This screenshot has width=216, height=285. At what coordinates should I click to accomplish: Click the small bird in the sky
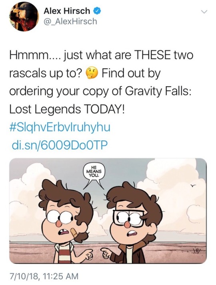(x=193, y=186)
